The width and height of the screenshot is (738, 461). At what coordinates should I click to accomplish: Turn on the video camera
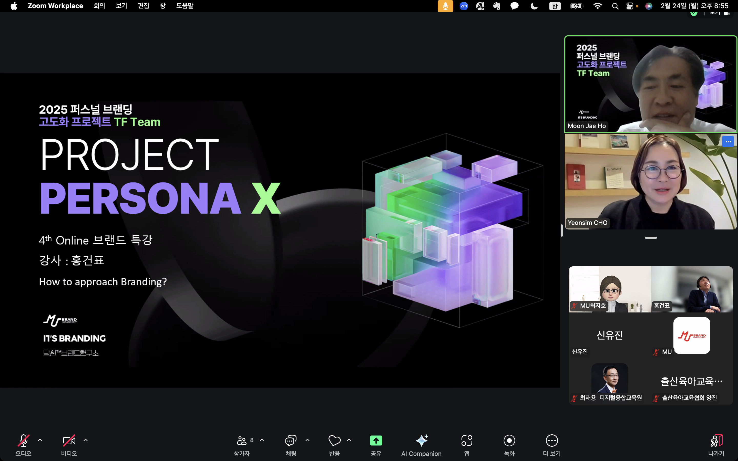click(69, 441)
